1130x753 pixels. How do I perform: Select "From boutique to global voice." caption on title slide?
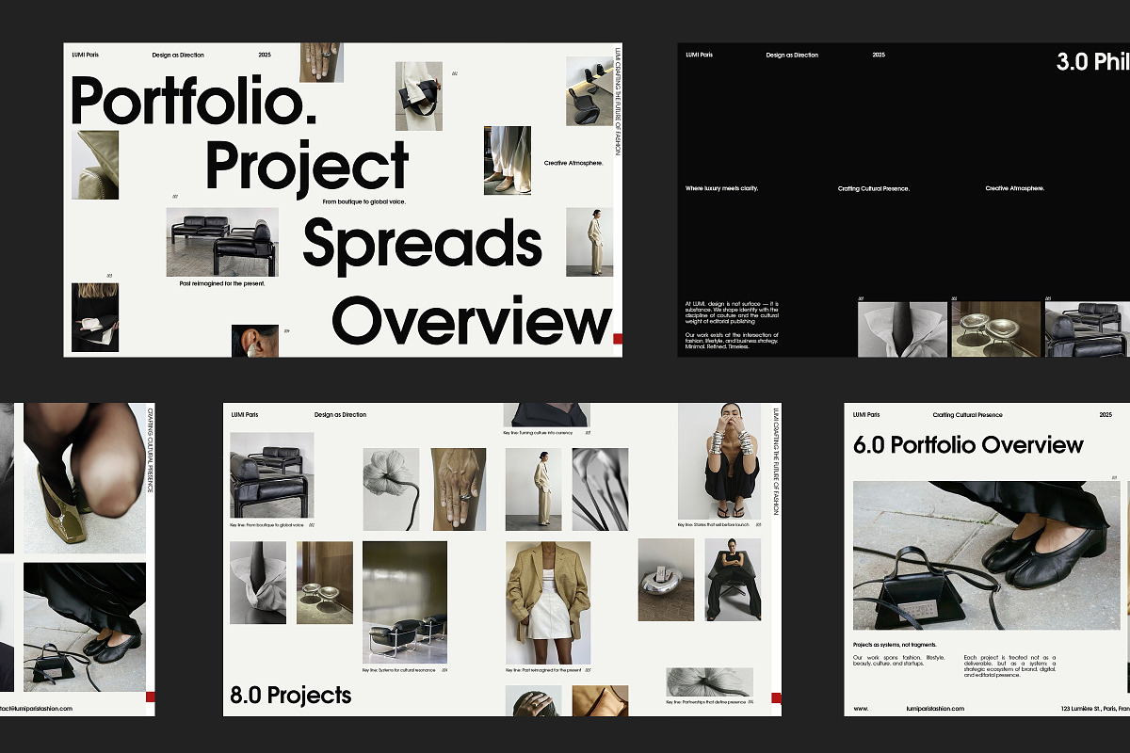pos(363,201)
